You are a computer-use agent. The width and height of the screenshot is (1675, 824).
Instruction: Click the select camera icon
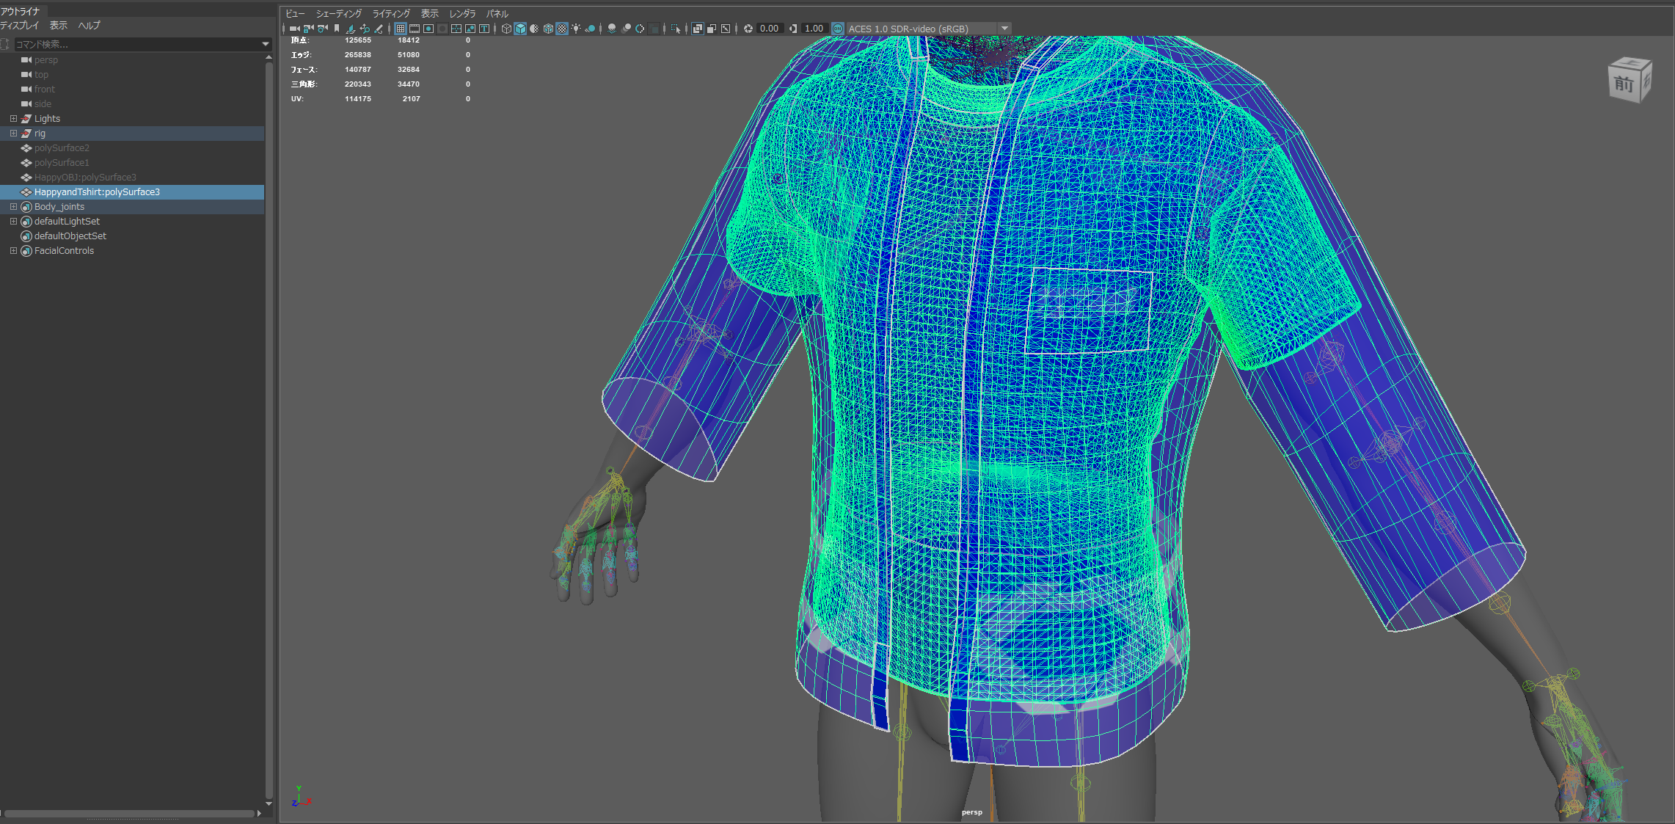tap(294, 29)
